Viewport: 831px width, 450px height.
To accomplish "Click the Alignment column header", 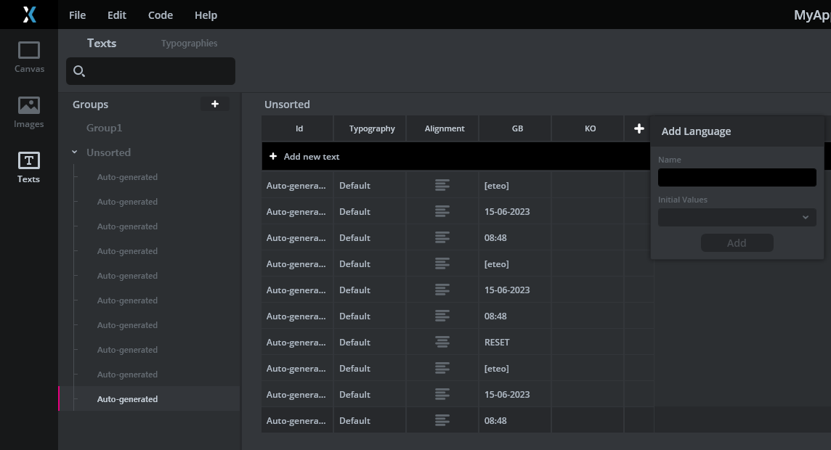I will (442, 128).
